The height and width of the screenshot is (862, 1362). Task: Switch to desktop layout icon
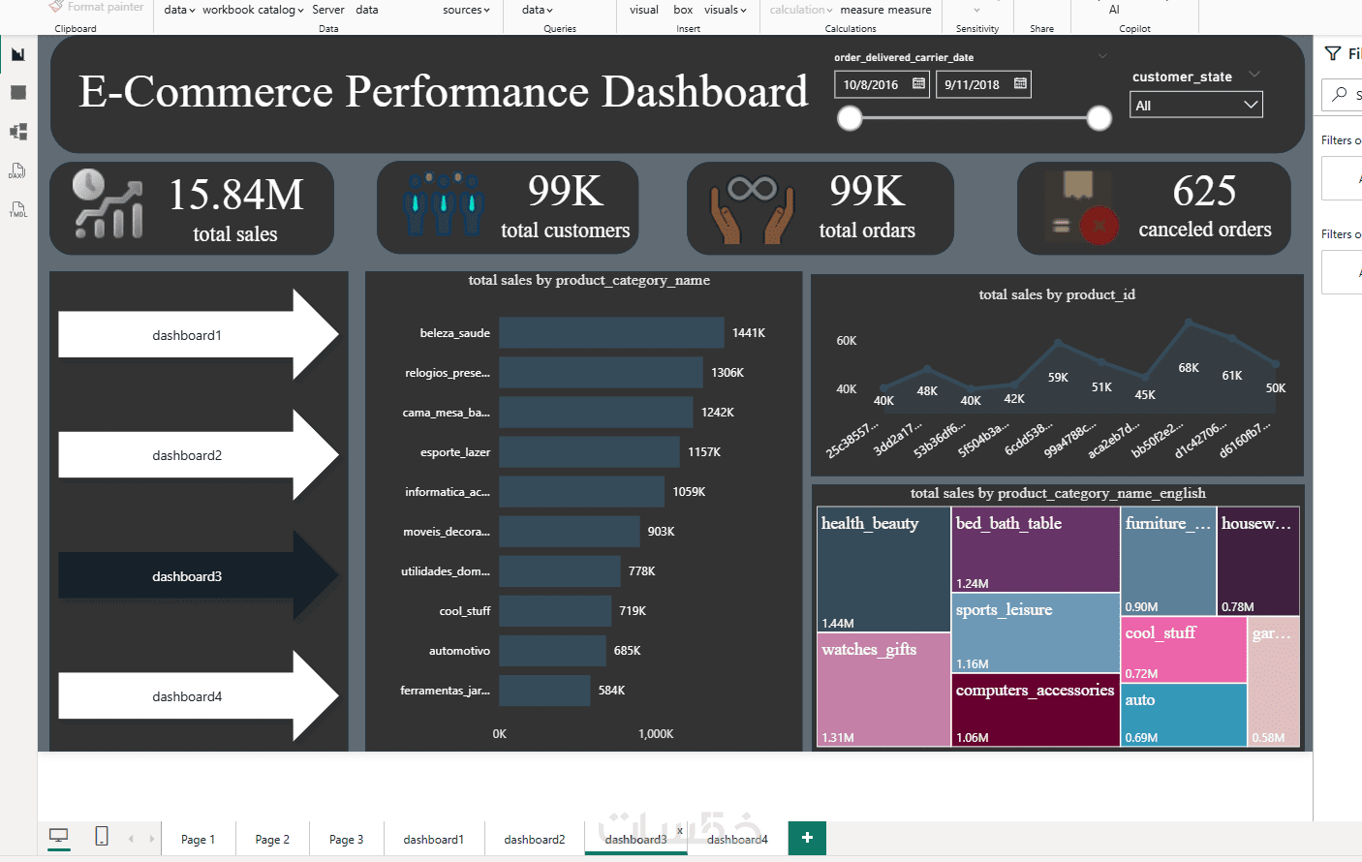coord(59,837)
